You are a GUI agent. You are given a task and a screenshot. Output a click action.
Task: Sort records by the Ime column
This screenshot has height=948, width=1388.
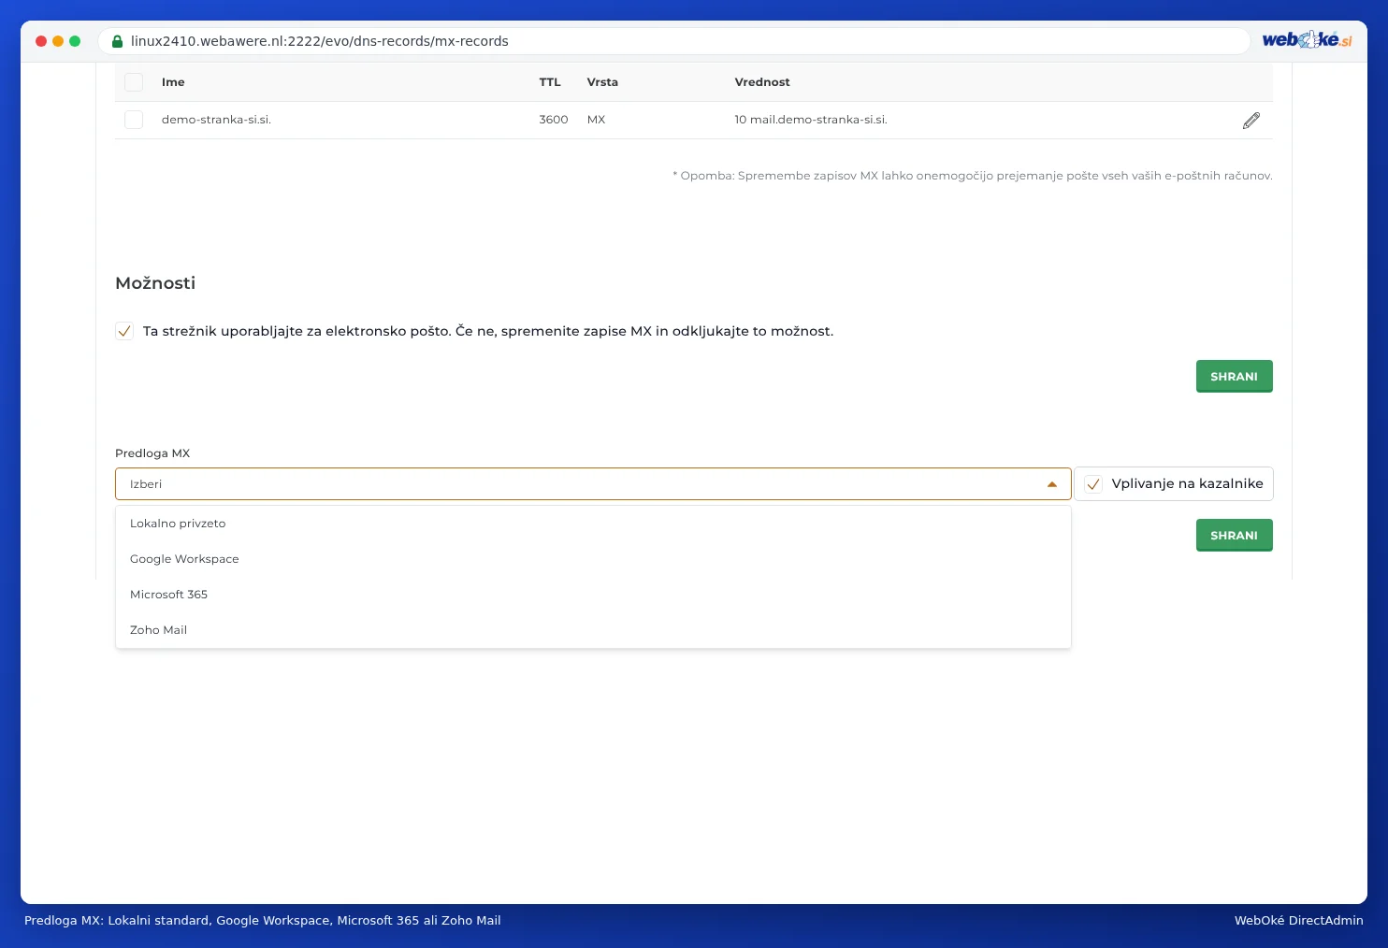pos(173,82)
